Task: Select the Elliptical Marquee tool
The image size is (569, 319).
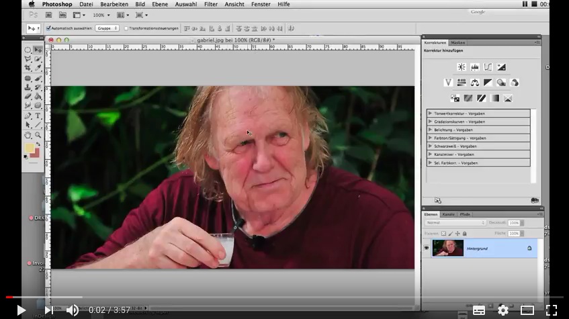Action: click(28, 50)
